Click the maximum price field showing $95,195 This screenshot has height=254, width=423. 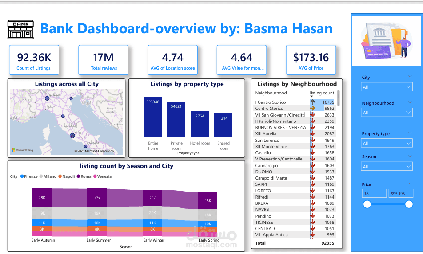click(401, 193)
